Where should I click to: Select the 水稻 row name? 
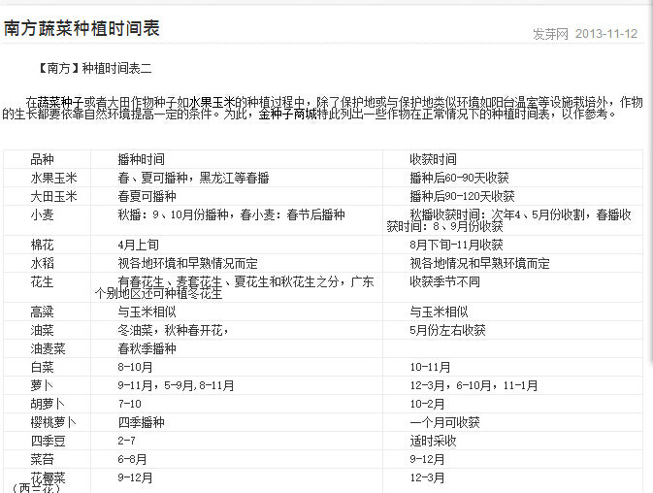pos(42,263)
